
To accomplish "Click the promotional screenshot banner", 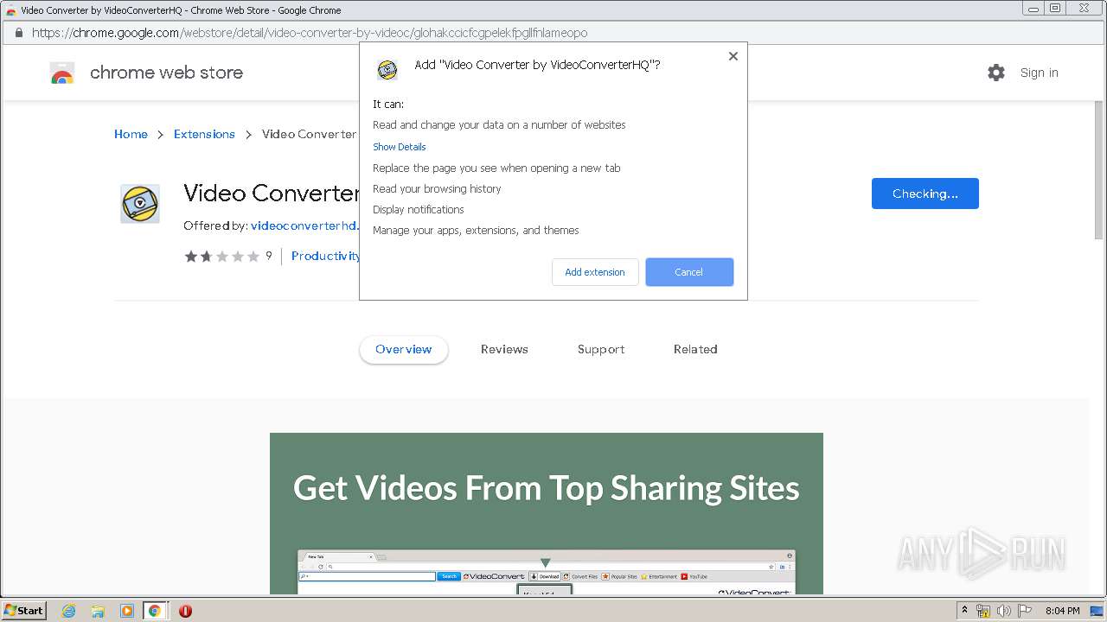I will coord(547,513).
